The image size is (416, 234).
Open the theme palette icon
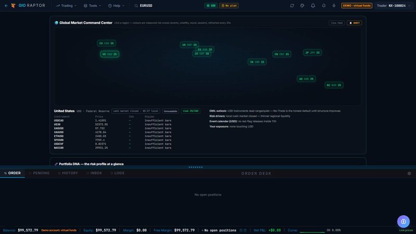pos(302,6)
